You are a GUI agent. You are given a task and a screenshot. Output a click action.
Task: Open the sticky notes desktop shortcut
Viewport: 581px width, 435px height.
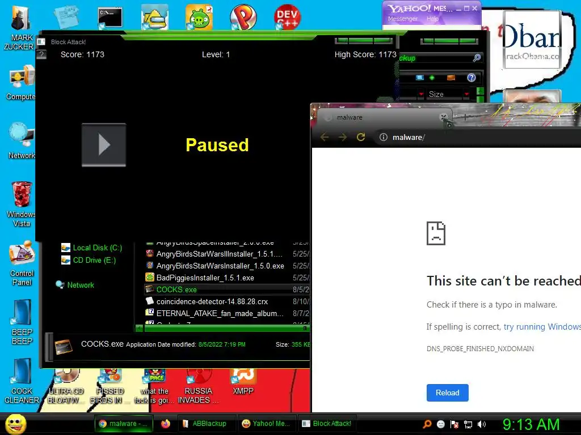pyautogui.click(x=66, y=17)
